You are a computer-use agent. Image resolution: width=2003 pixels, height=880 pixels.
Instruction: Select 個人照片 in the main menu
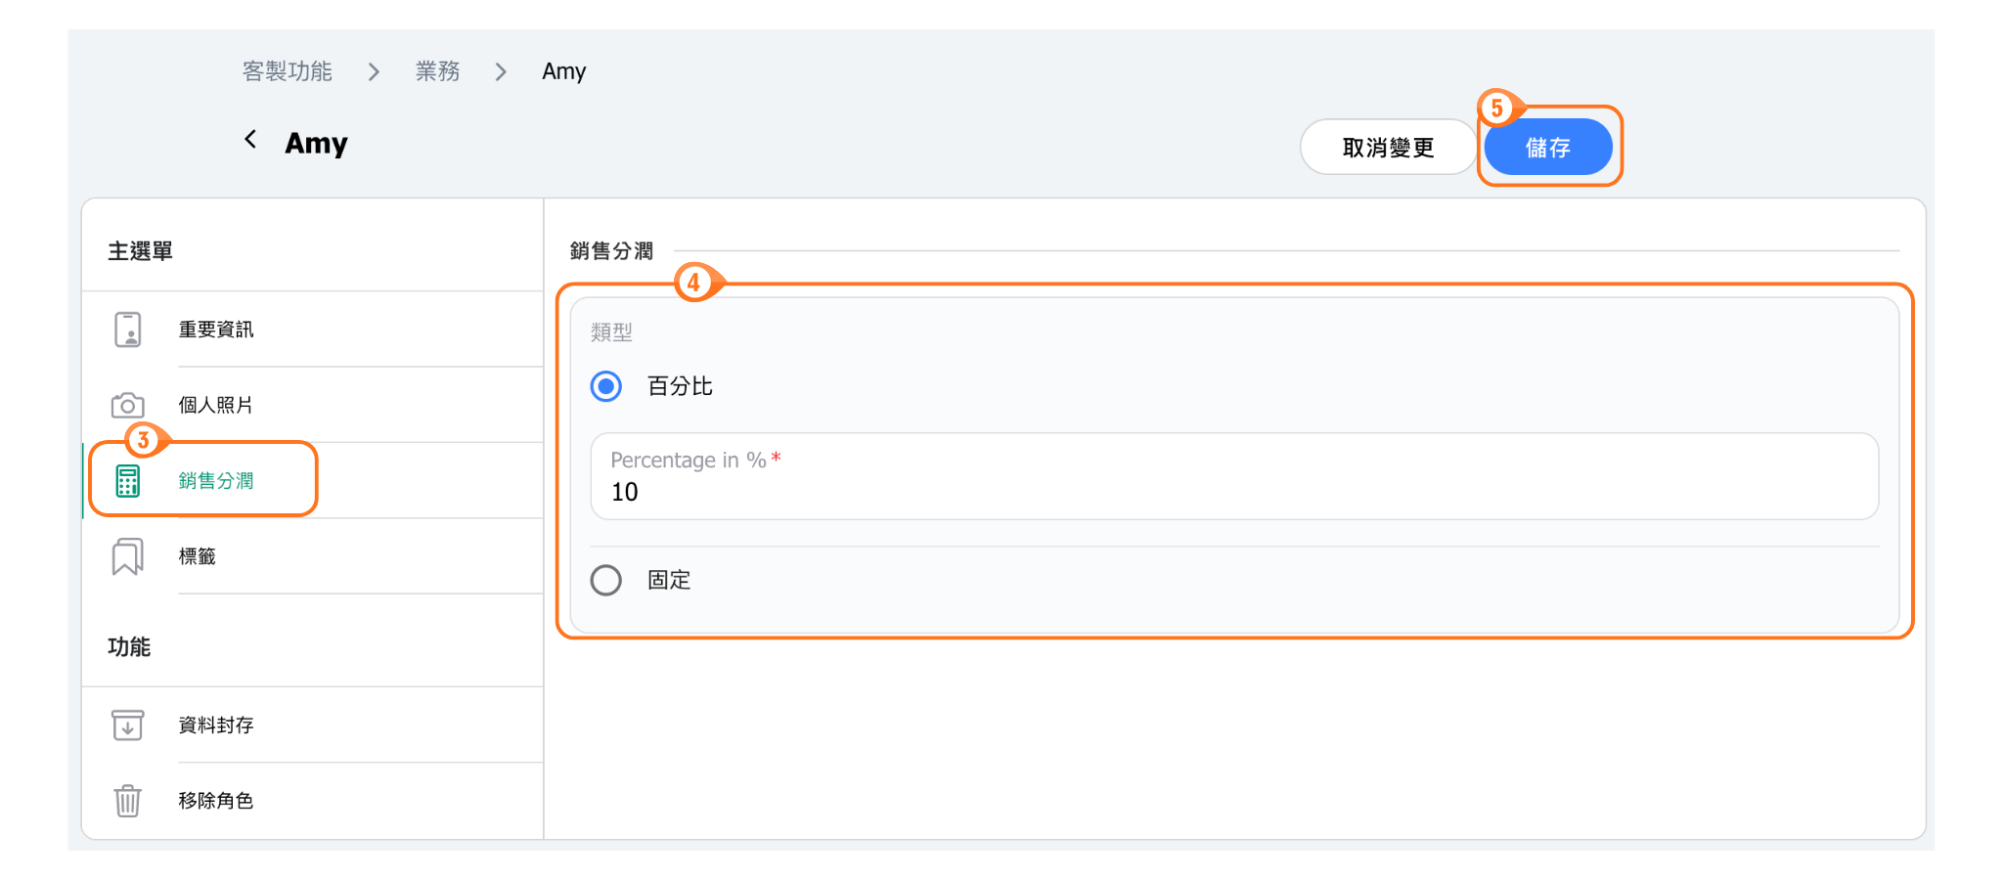(216, 405)
